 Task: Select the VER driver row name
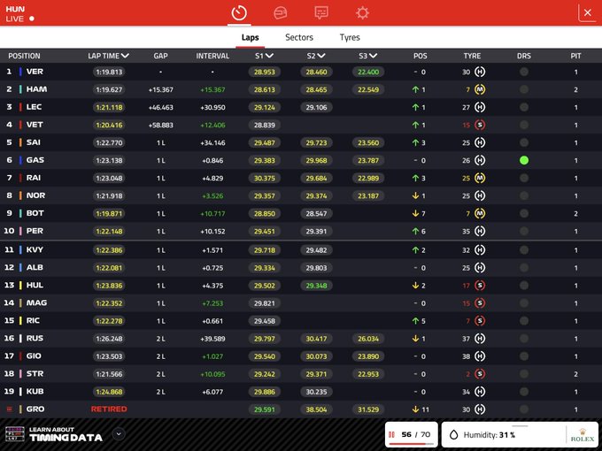coord(35,72)
